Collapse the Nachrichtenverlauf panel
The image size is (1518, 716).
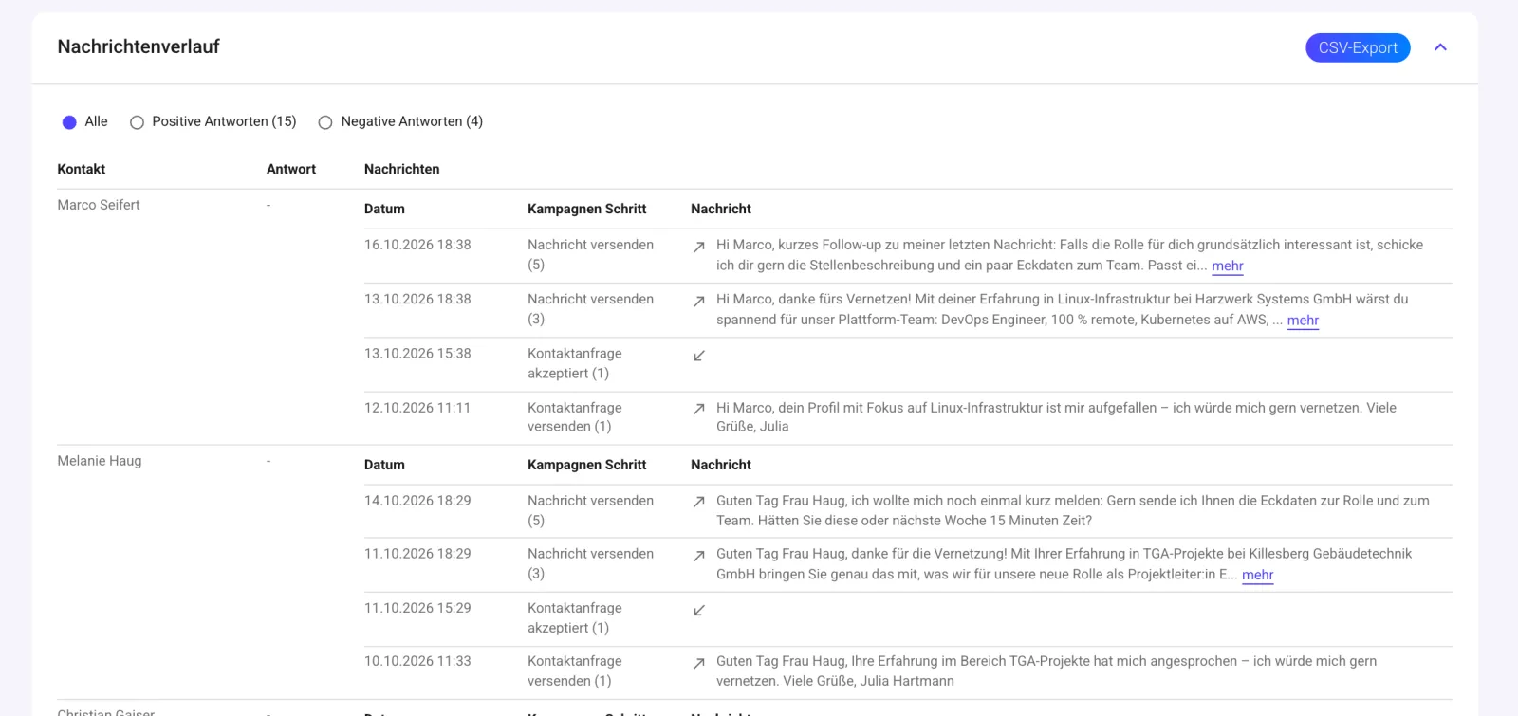pos(1440,47)
